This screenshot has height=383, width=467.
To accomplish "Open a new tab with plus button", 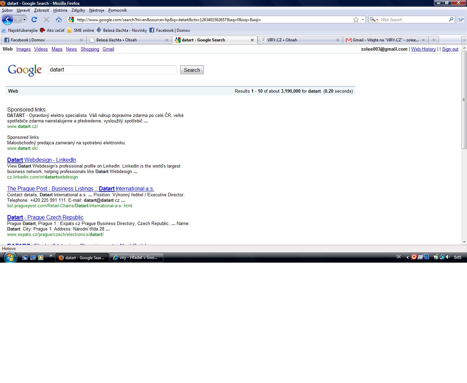I will (x=433, y=40).
